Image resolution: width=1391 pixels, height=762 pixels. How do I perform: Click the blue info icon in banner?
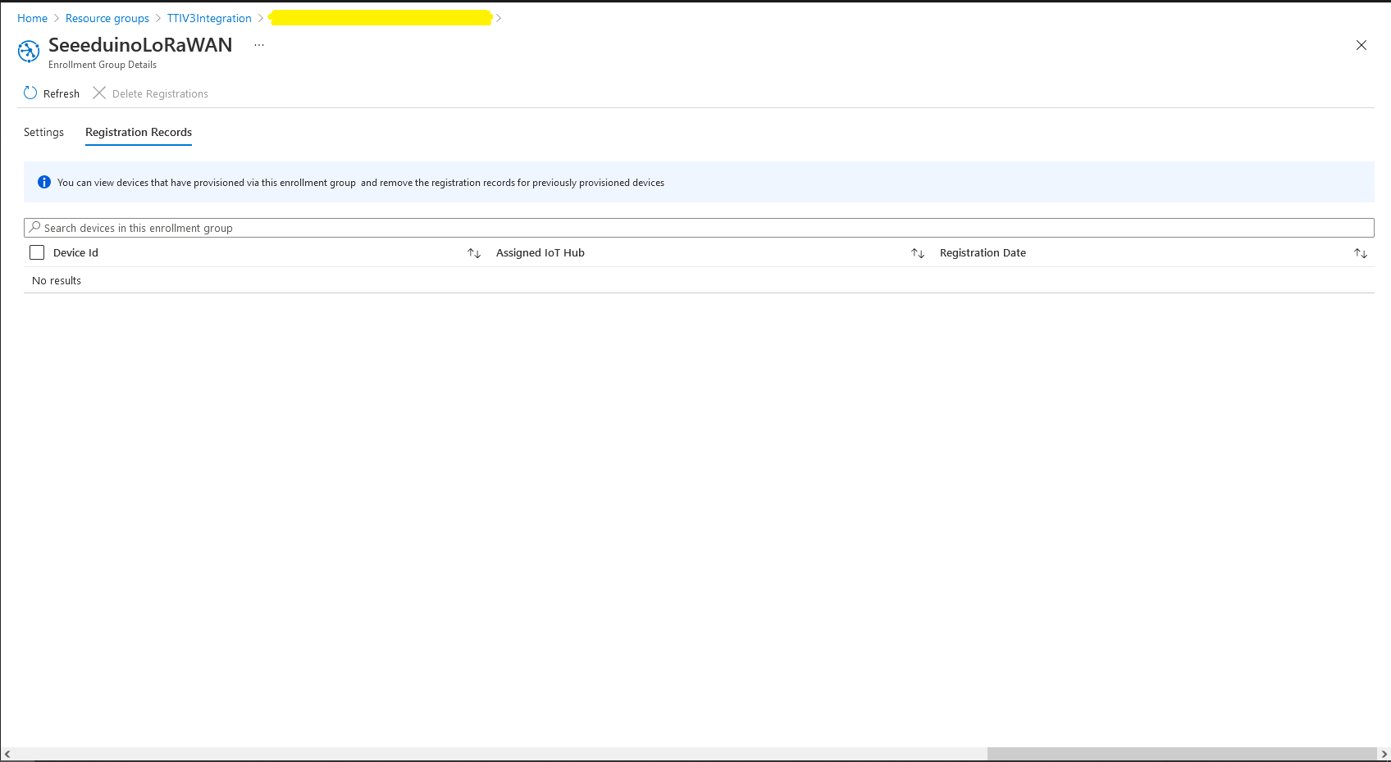pyautogui.click(x=44, y=183)
